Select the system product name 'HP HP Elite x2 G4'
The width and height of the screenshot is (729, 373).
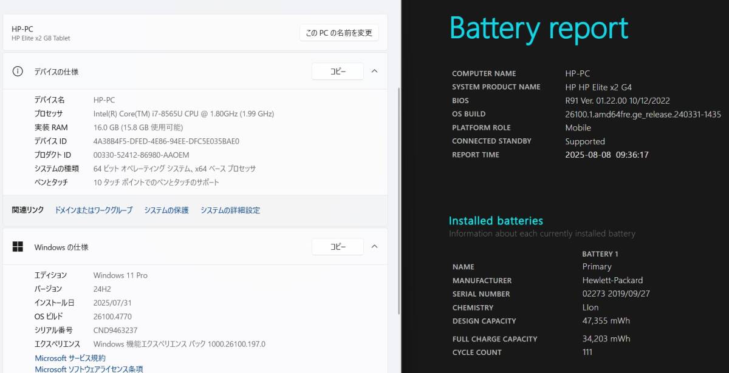pos(598,87)
